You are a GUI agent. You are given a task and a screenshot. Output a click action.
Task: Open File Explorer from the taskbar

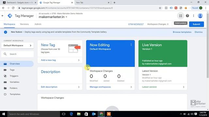point(79,114)
